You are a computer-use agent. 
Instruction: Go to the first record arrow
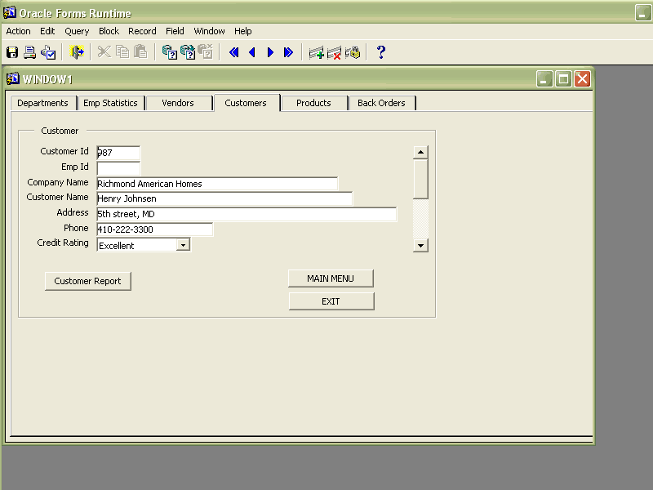tap(233, 52)
